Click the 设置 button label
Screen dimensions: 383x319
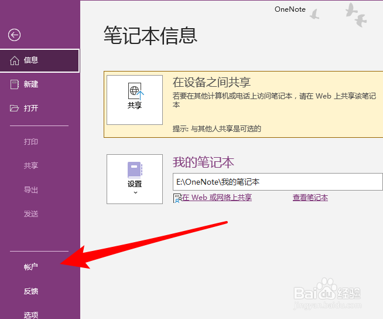point(135,184)
